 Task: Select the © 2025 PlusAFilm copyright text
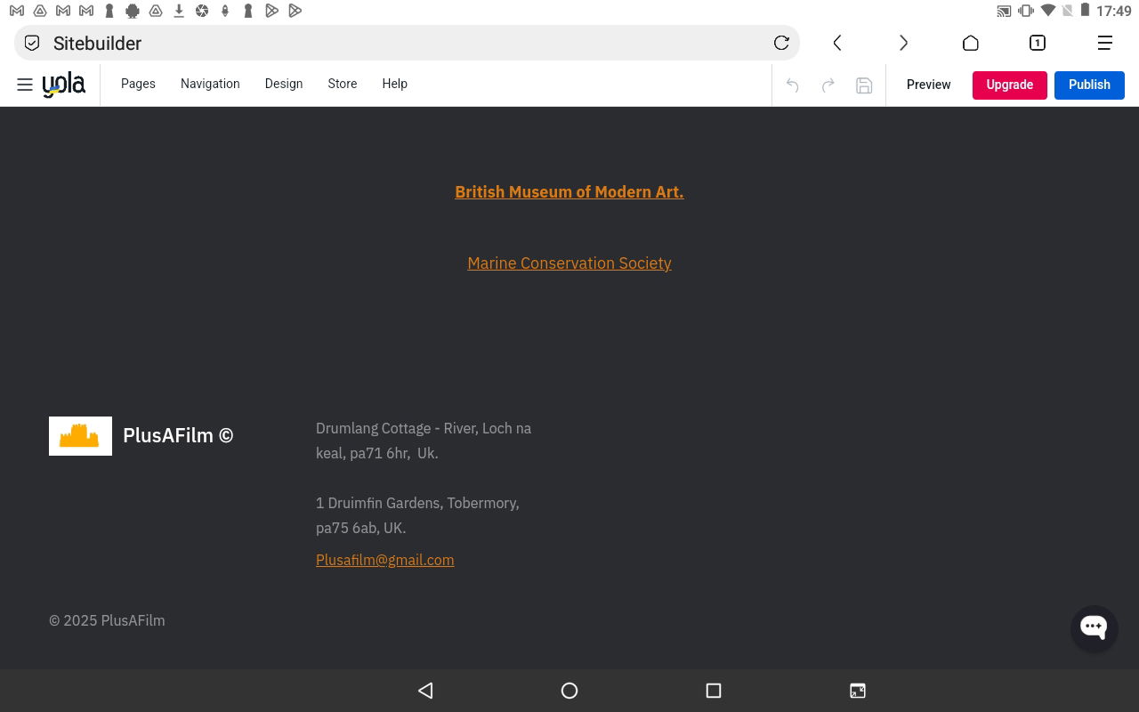[x=107, y=620]
